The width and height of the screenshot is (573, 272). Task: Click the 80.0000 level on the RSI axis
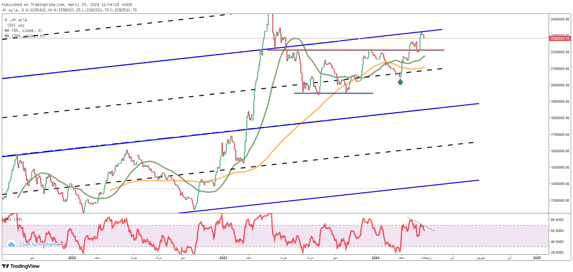pos(557,220)
